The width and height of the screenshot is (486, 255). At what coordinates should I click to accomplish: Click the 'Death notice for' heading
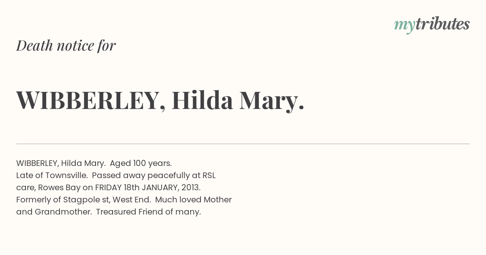(x=66, y=45)
